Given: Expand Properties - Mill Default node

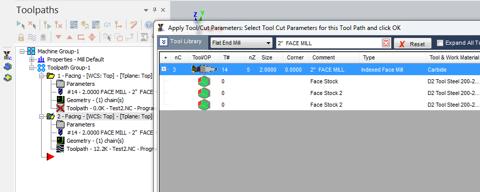Looking at the screenshot, I should (31, 59).
